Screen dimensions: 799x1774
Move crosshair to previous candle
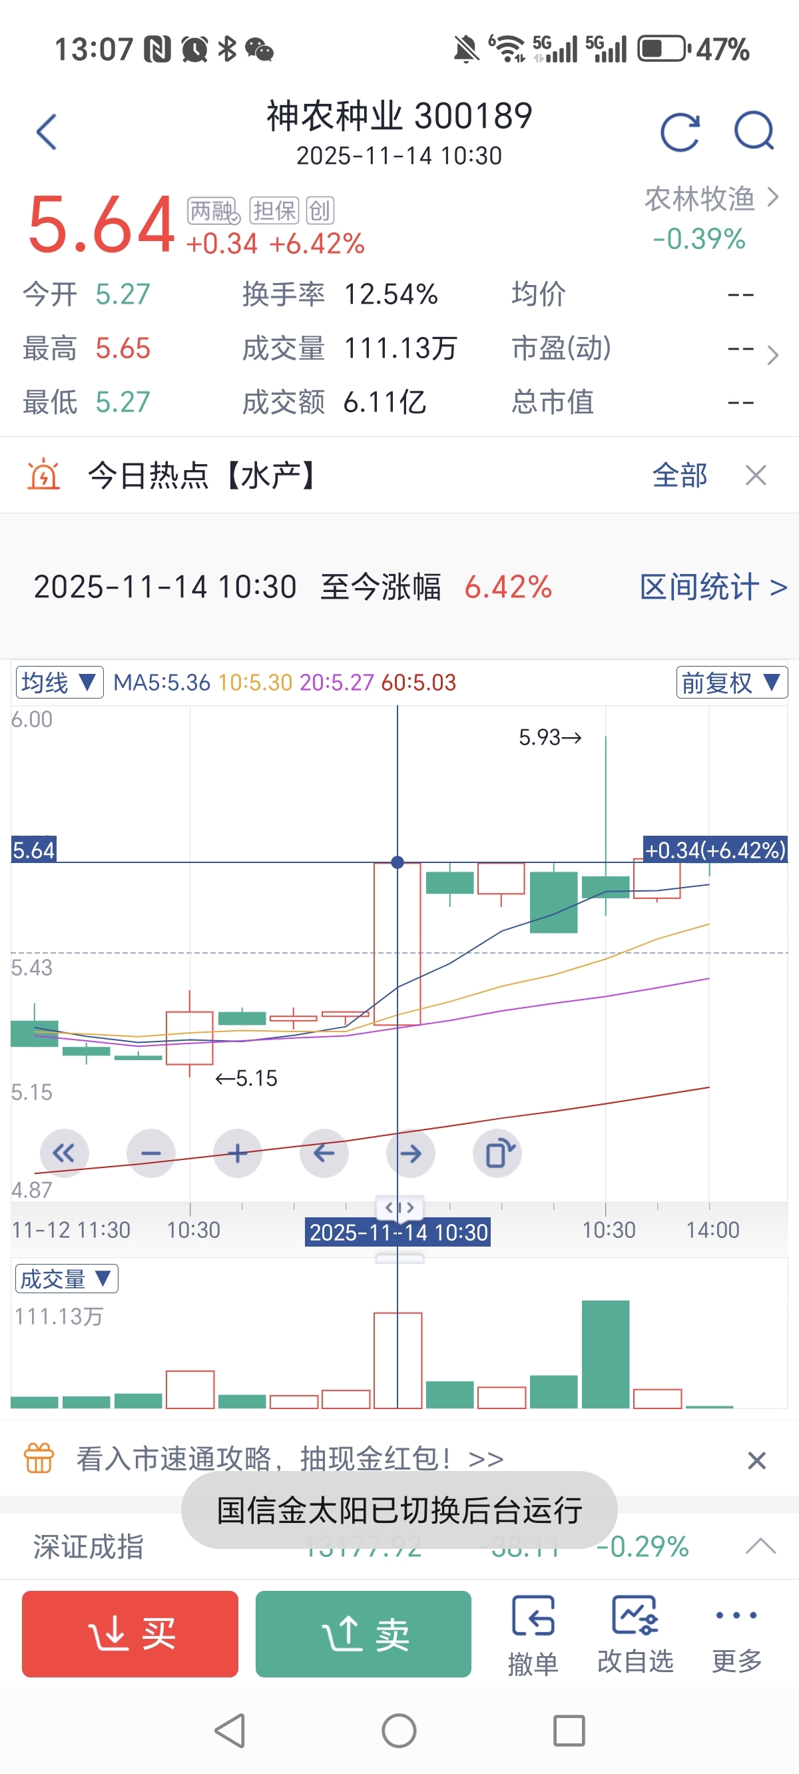[x=324, y=1153]
